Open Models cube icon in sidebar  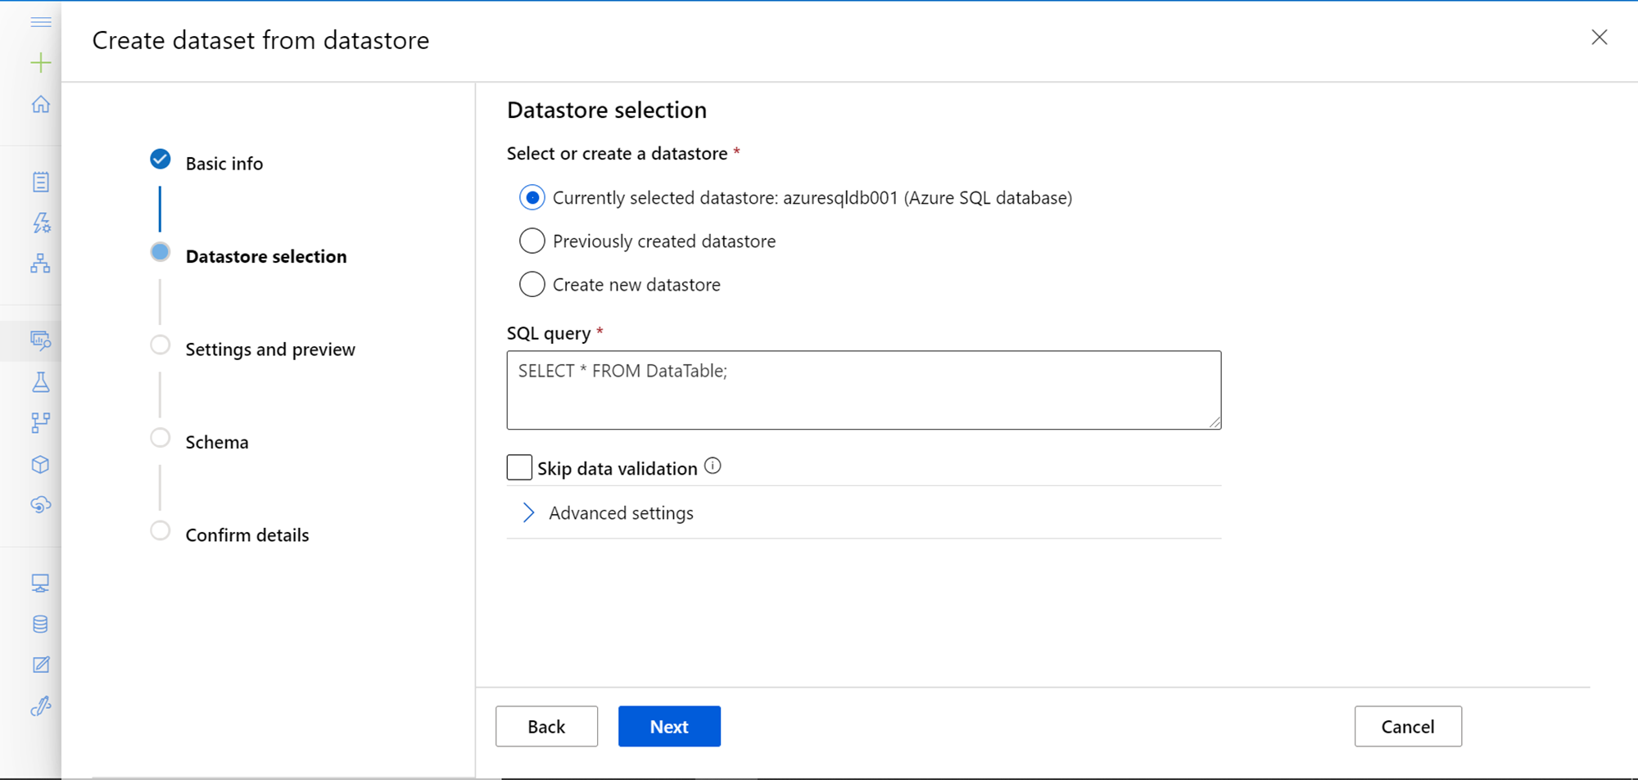click(x=41, y=464)
